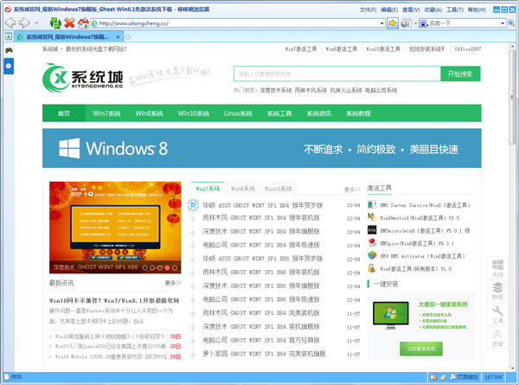519x385 pixels.
Task: Go to the home page via house icon
Action: pos(83,22)
